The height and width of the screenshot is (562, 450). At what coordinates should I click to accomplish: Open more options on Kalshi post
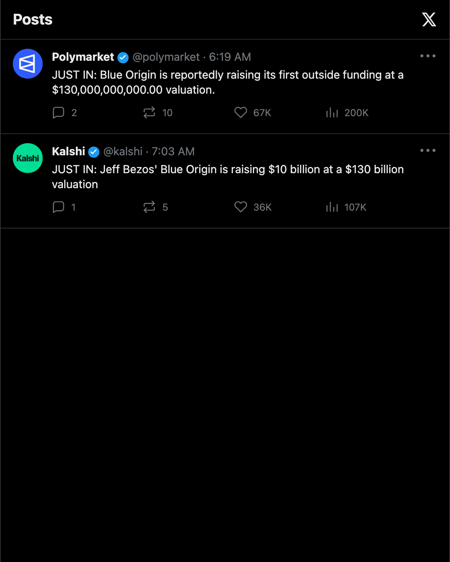428,150
